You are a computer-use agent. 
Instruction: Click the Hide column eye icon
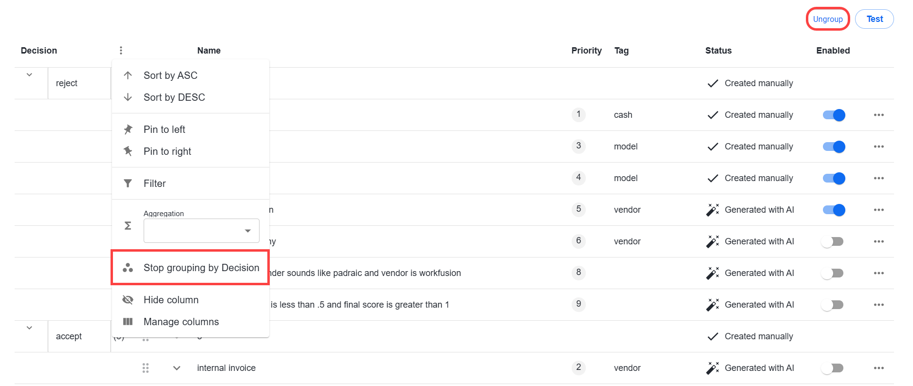click(128, 300)
